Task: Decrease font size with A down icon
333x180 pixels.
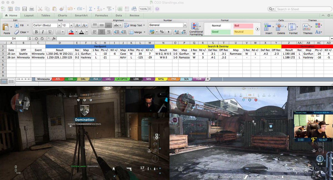Action: 85,25
